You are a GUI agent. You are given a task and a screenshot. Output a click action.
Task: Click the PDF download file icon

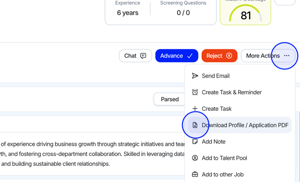195,125
